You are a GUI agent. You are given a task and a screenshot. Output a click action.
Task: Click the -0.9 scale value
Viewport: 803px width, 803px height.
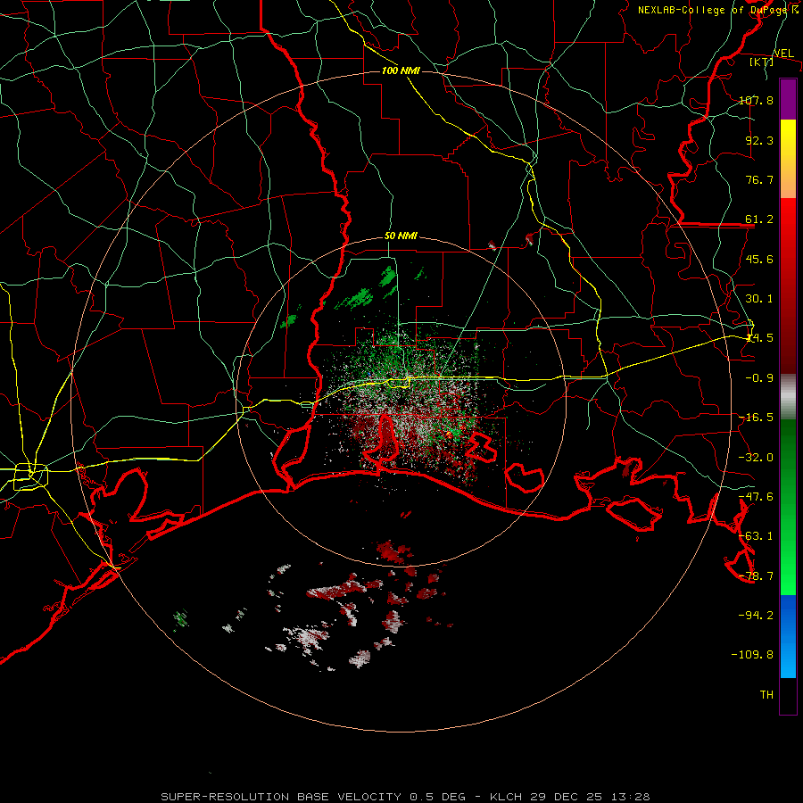[x=759, y=378]
